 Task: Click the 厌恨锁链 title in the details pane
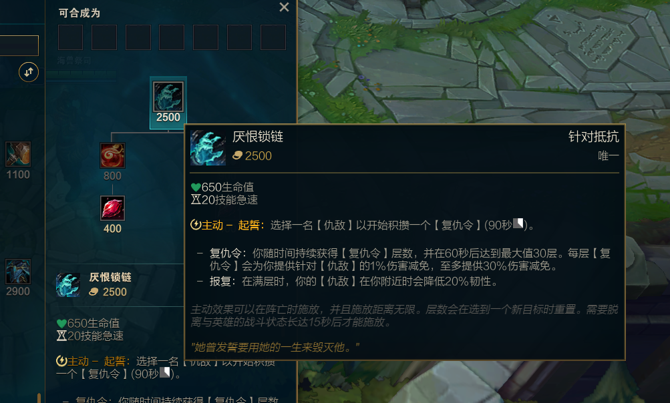click(110, 278)
